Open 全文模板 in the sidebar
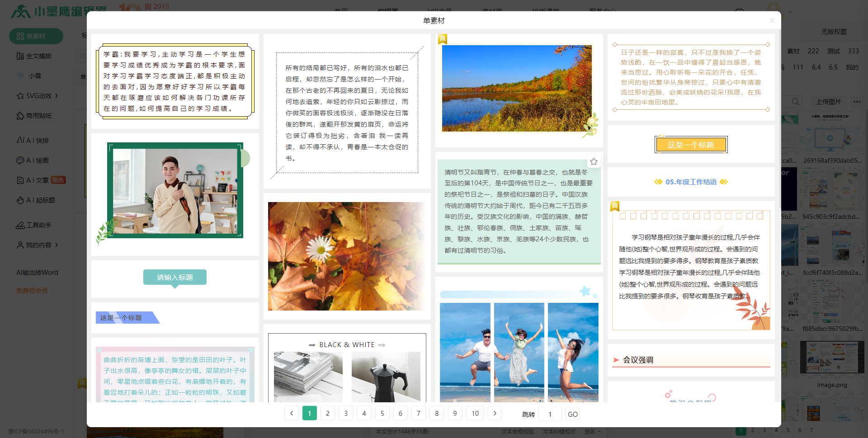The image size is (868, 438). pyautogui.click(x=34, y=56)
